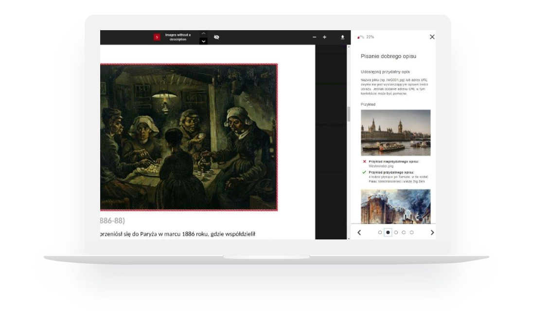
Task: Click the document vertical scrollbar thumb
Action: coord(348,114)
